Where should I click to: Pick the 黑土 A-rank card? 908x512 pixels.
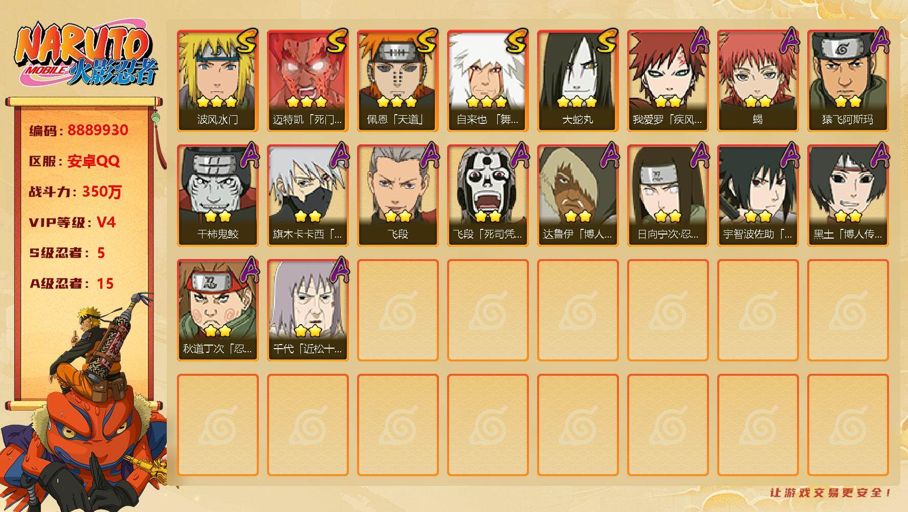coord(848,196)
